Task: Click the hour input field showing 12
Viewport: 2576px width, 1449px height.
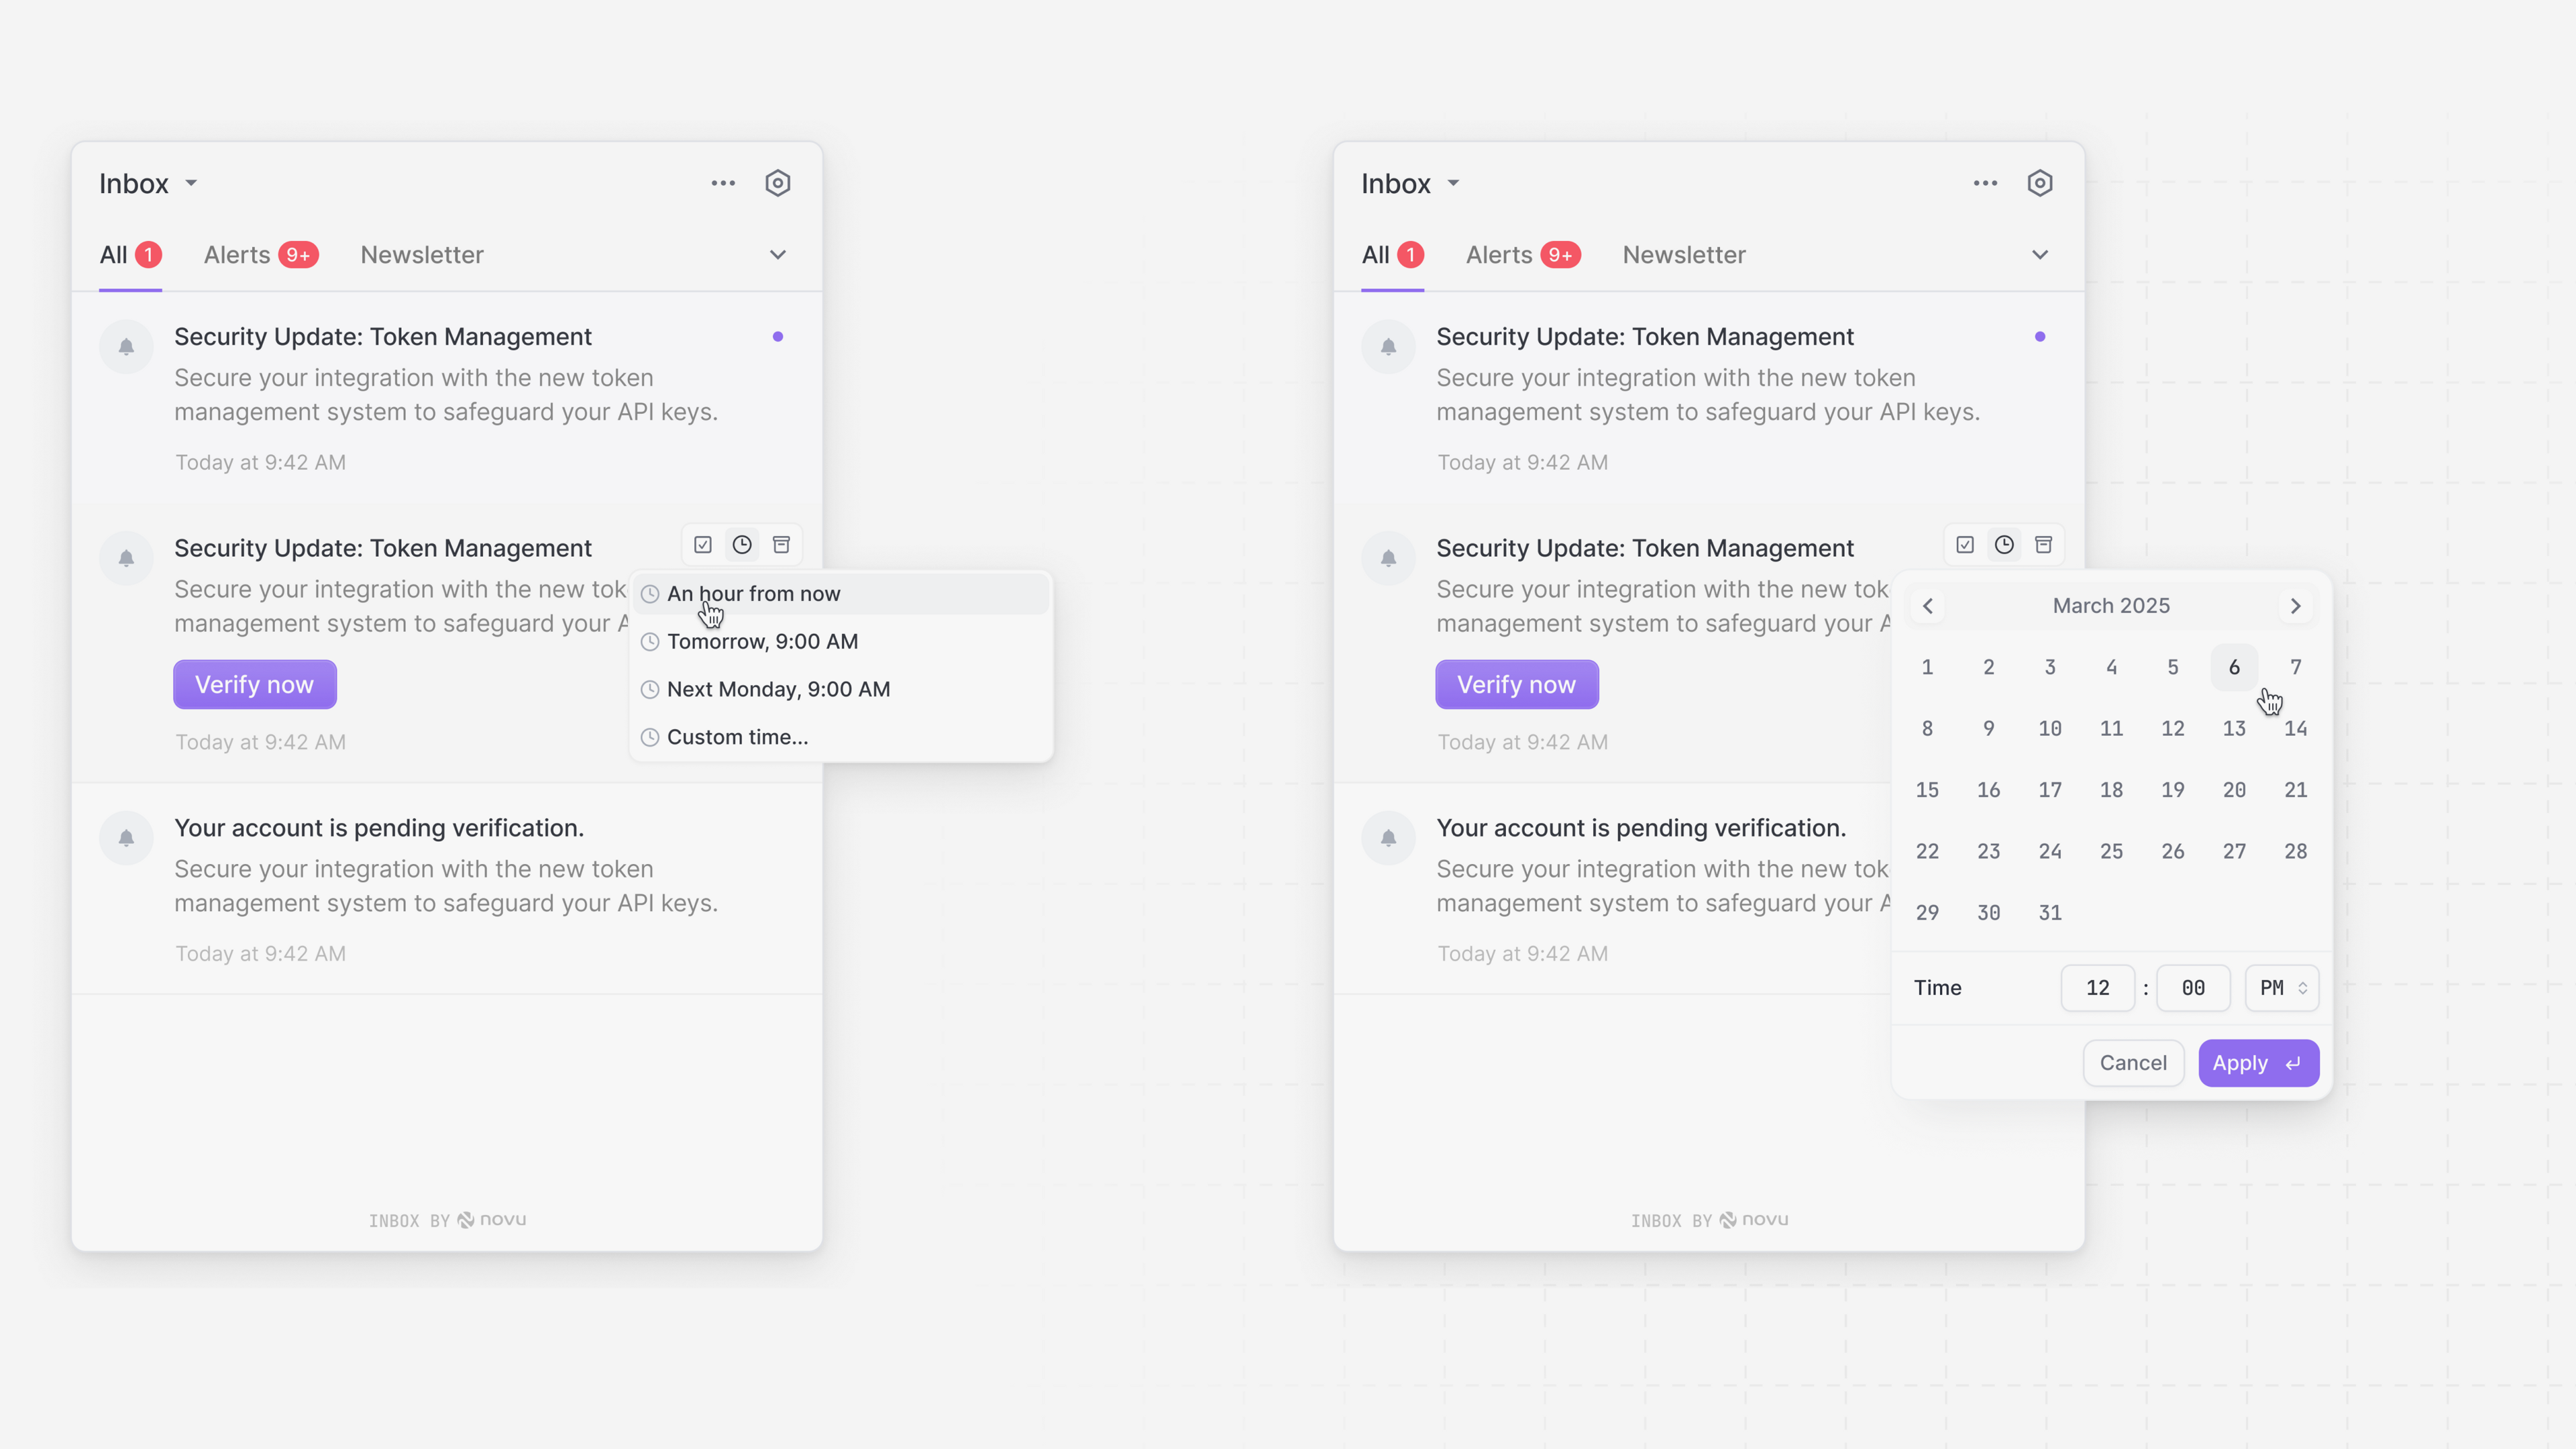Action: [x=2097, y=988]
